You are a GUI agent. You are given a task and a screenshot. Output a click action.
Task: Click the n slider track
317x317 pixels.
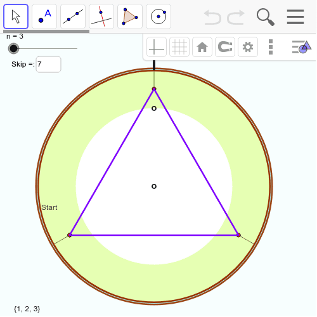(46, 48)
